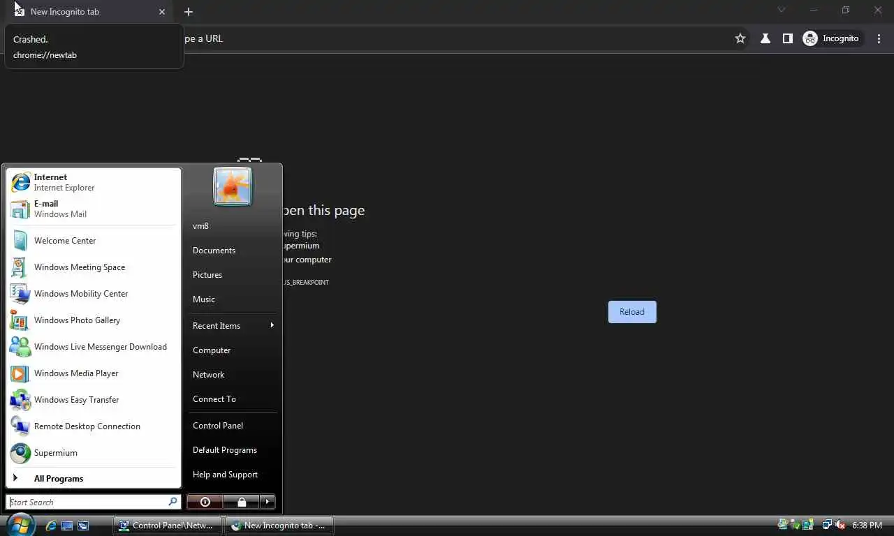Screen dimensions: 894x536
Task: Select Connect To
Action: click(233, 399)
